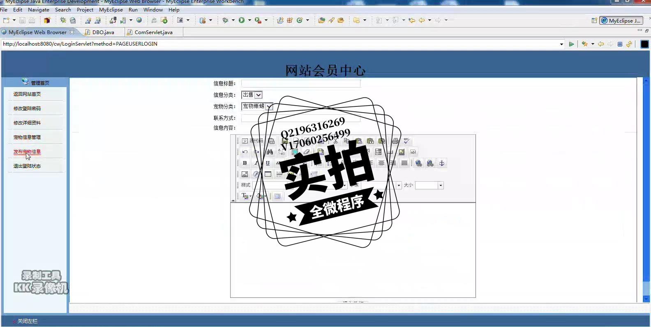
Task: Click the green Go button beside URL
Action: 571,44
